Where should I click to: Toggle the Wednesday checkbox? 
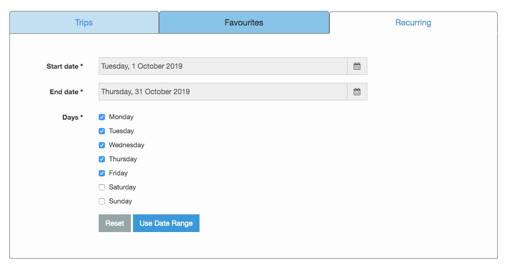coord(102,145)
